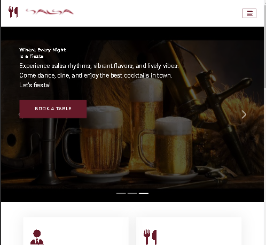The image size is (266, 245).
Task: Click the 'Let's fiesta!' text line
Action: [x=35, y=85]
